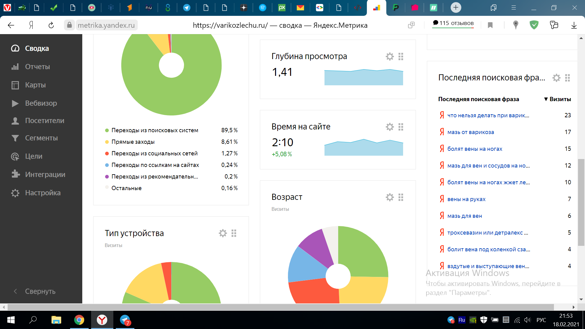585x329 pixels.
Task: Bookmark this page with bookmark icon
Action: 490,25
